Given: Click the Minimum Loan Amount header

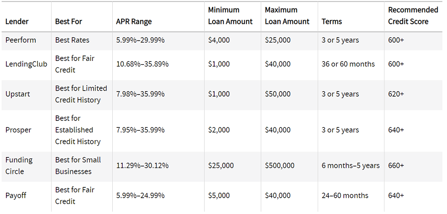Looking at the screenshot, I should click(230, 16).
